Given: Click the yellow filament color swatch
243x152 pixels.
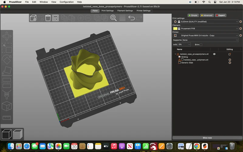Looking at the screenshot, I should coord(175,29).
